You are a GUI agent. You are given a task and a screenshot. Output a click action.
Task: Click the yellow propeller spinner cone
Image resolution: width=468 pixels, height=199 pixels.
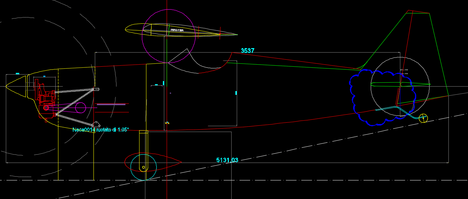pyautogui.click(x=15, y=86)
